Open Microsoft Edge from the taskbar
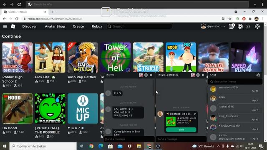This screenshot has height=150, width=267. [101, 146]
